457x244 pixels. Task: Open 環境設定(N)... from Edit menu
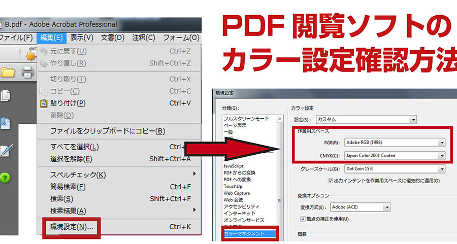point(119,227)
